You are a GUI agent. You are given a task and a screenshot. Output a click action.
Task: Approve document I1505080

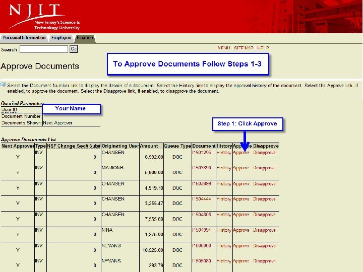[241, 261]
